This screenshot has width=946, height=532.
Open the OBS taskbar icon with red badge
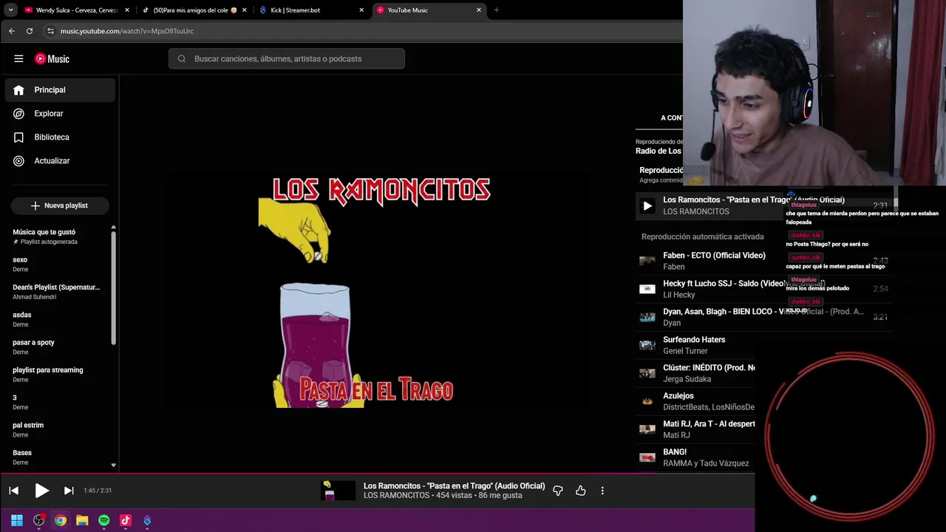[x=39, y=520]
